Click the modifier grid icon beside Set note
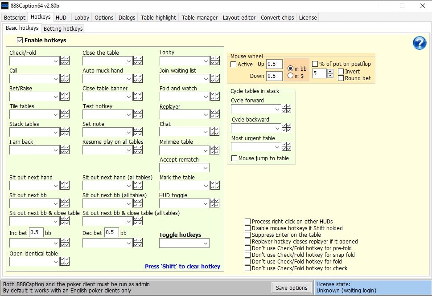The height and width of the screenshot is (296, 432). pos(138,132)
